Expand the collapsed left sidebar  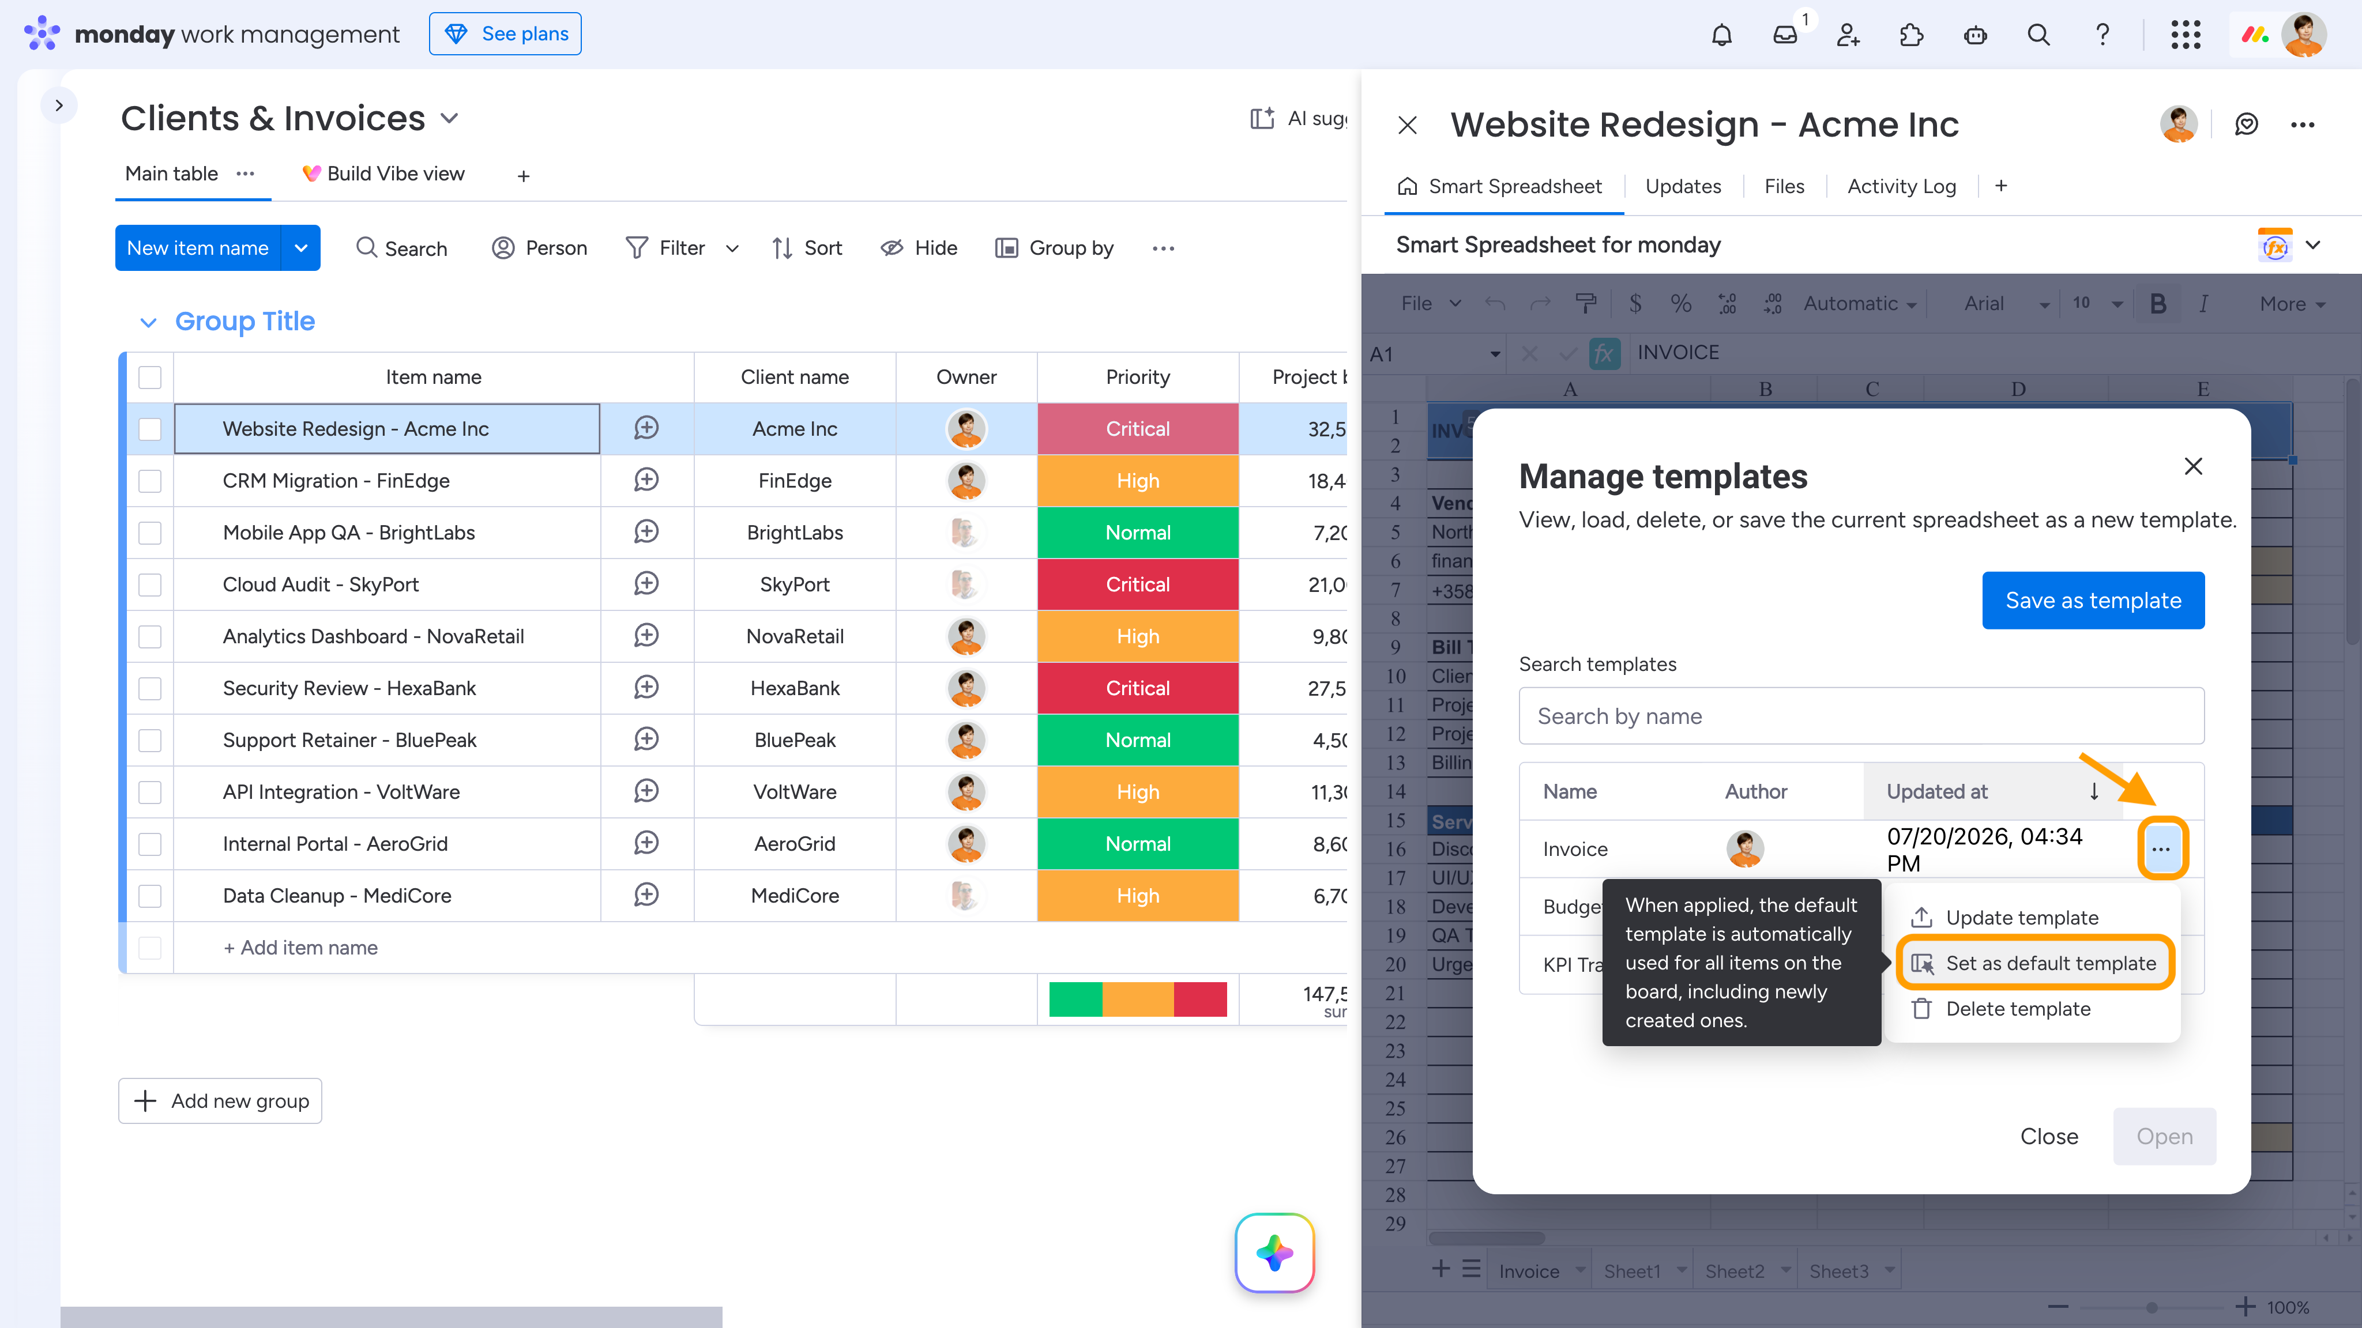(x=59, y=105)
